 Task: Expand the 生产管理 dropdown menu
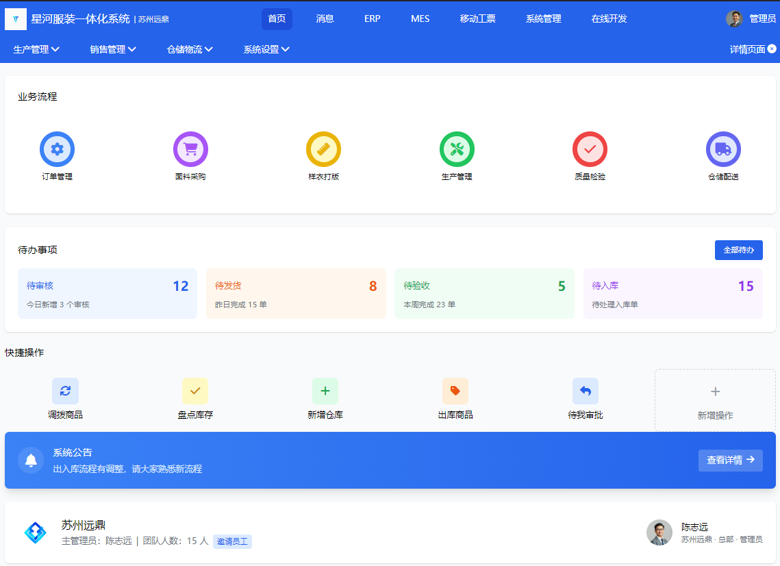(36, 49)
